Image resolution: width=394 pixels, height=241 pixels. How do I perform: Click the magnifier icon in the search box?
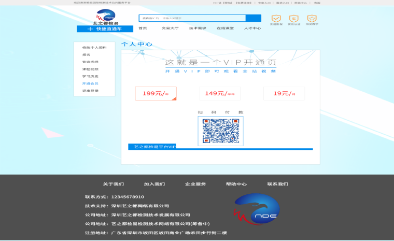[x=158, y=18]
